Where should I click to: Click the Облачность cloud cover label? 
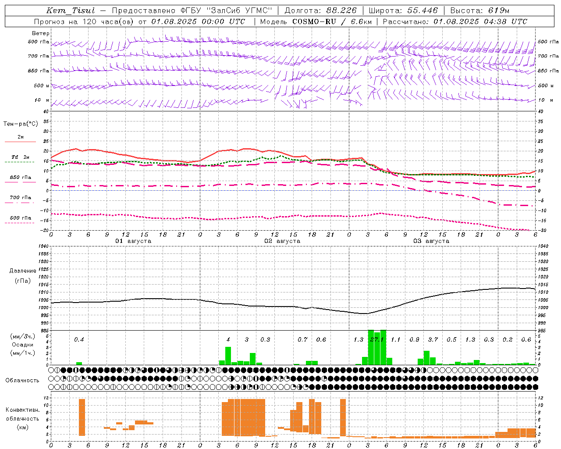[22, 381]
